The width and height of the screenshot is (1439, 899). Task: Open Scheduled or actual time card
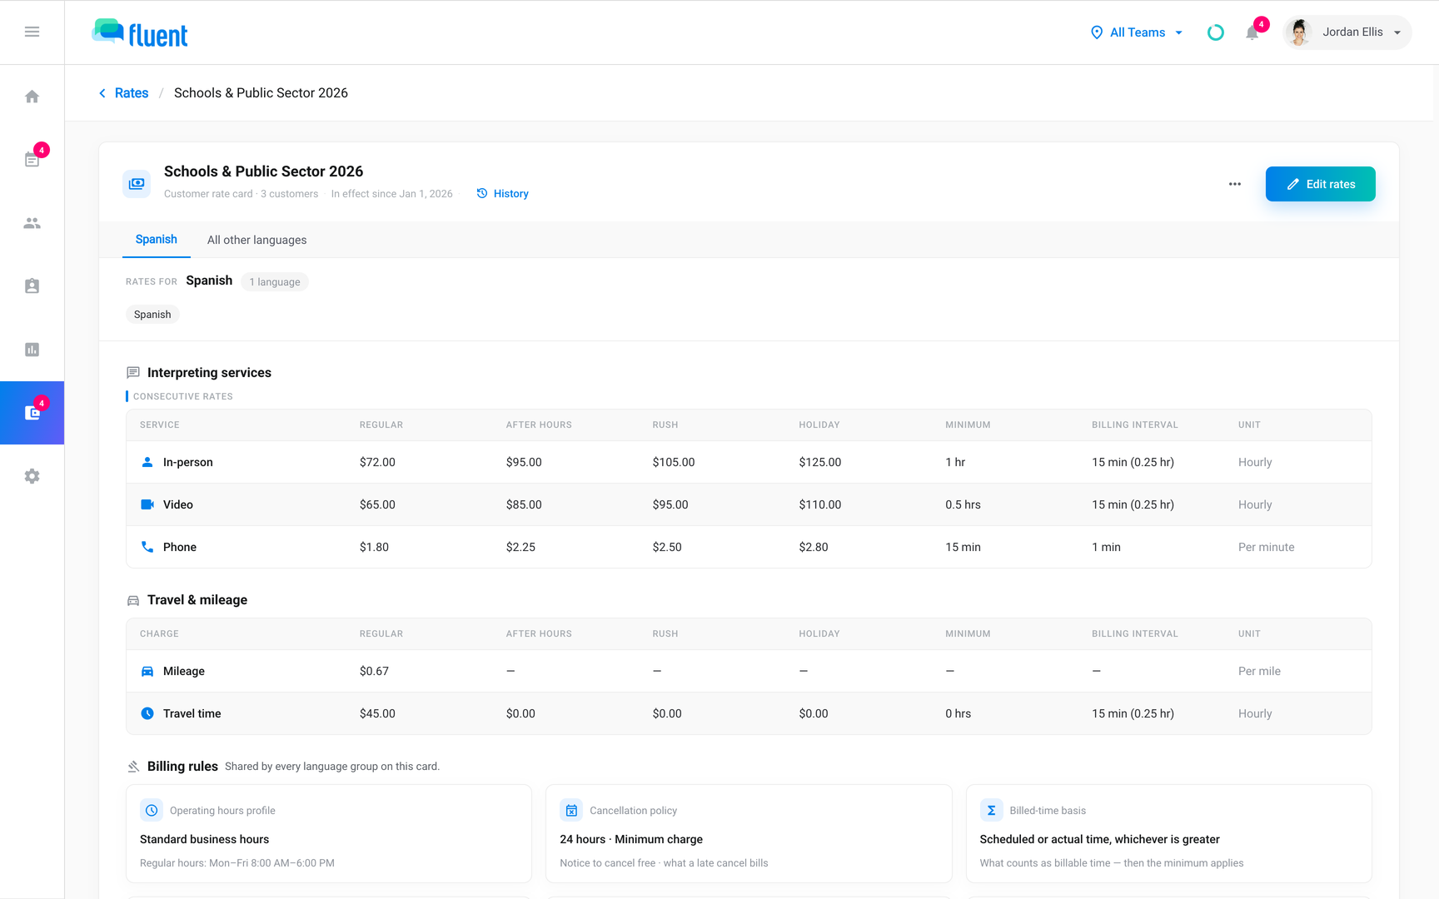[1168, 833]
